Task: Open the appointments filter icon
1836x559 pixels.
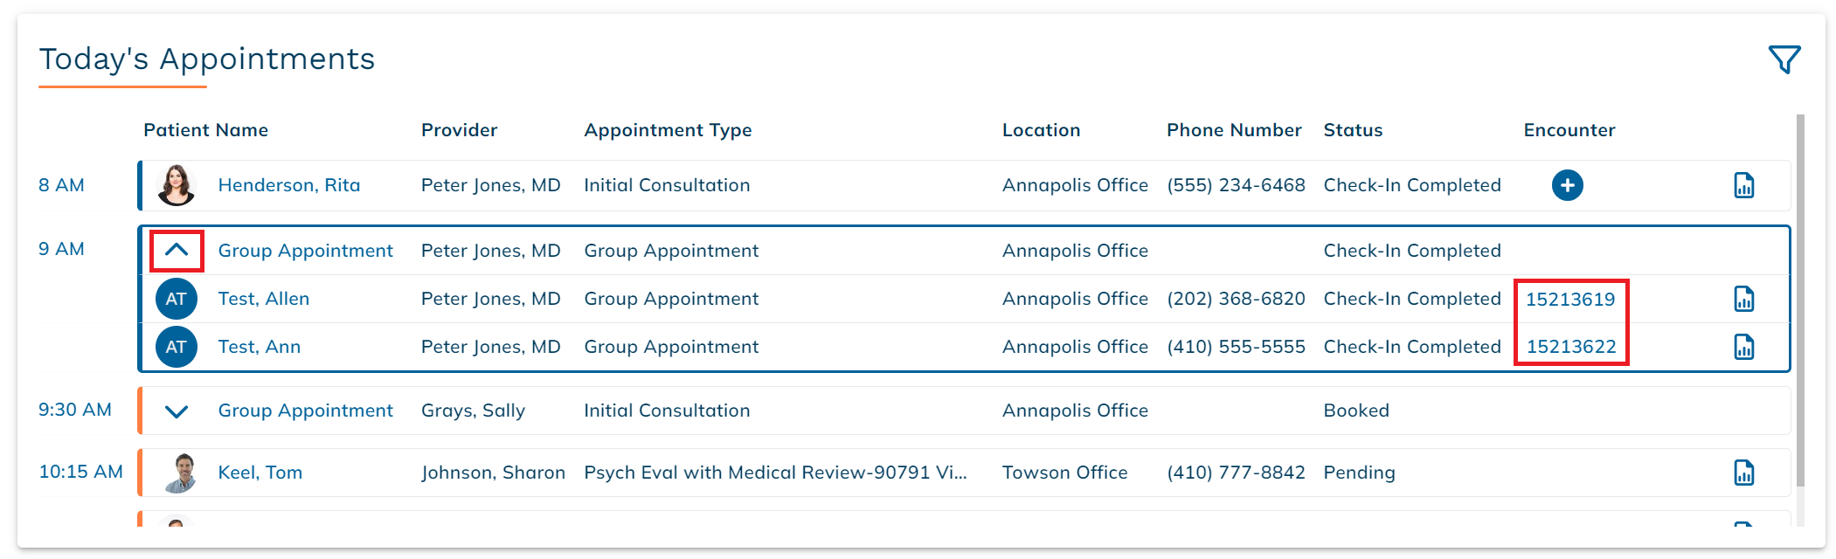Action: [x=1784, y=59]
